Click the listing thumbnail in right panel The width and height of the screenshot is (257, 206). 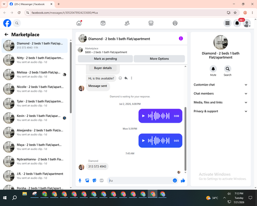click(221, 42)
